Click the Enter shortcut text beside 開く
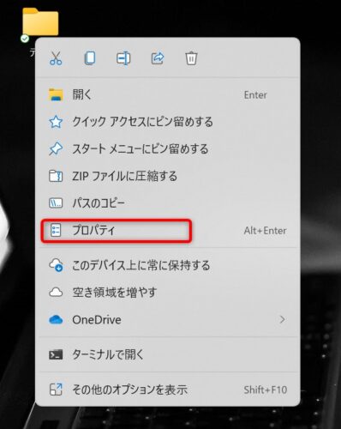Image resolution: width=341 pixels, height=429 pixels. (x=255, y=95)
